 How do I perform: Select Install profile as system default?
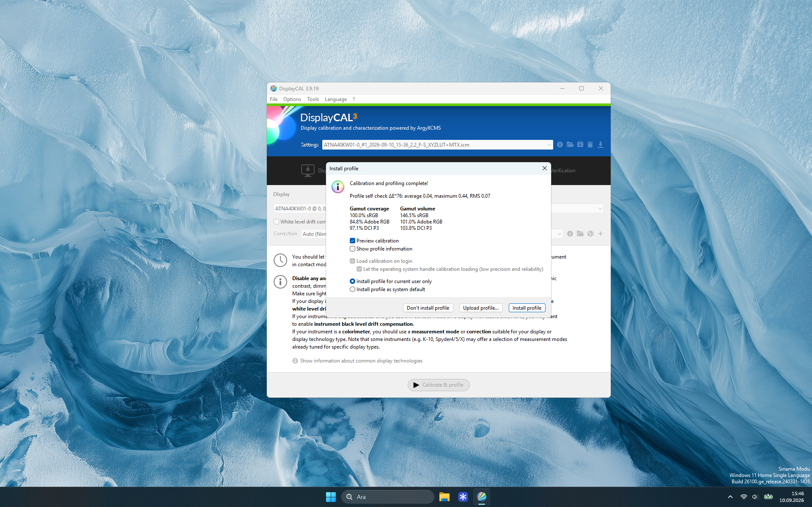point(352,289)
